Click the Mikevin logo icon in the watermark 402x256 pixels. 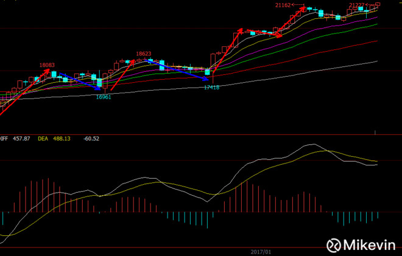[334, 245]
